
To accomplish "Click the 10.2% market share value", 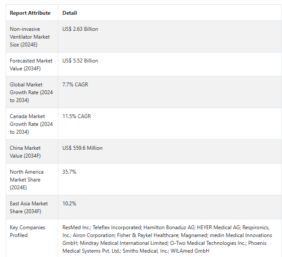I will [69, 204].
